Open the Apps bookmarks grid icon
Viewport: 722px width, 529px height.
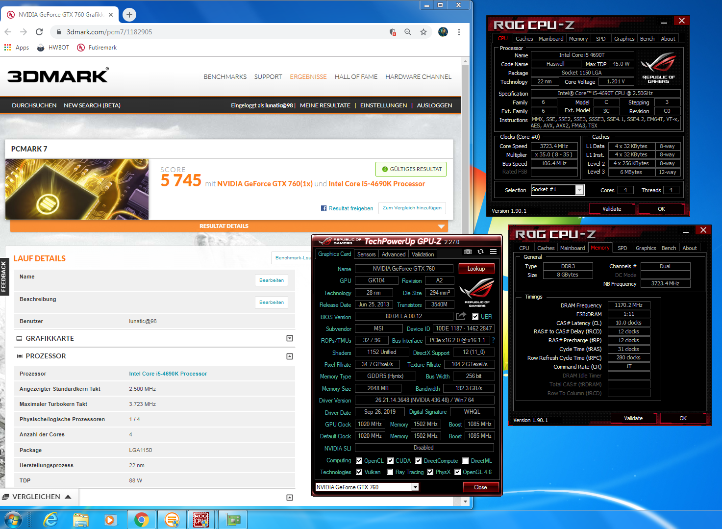[x=7, y=48]
